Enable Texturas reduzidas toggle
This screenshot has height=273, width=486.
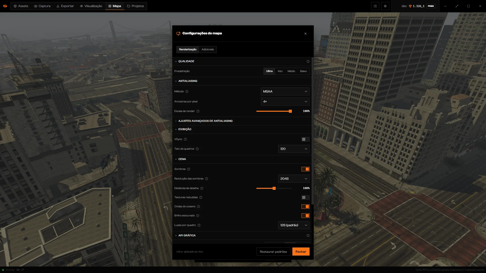[305, 197]
